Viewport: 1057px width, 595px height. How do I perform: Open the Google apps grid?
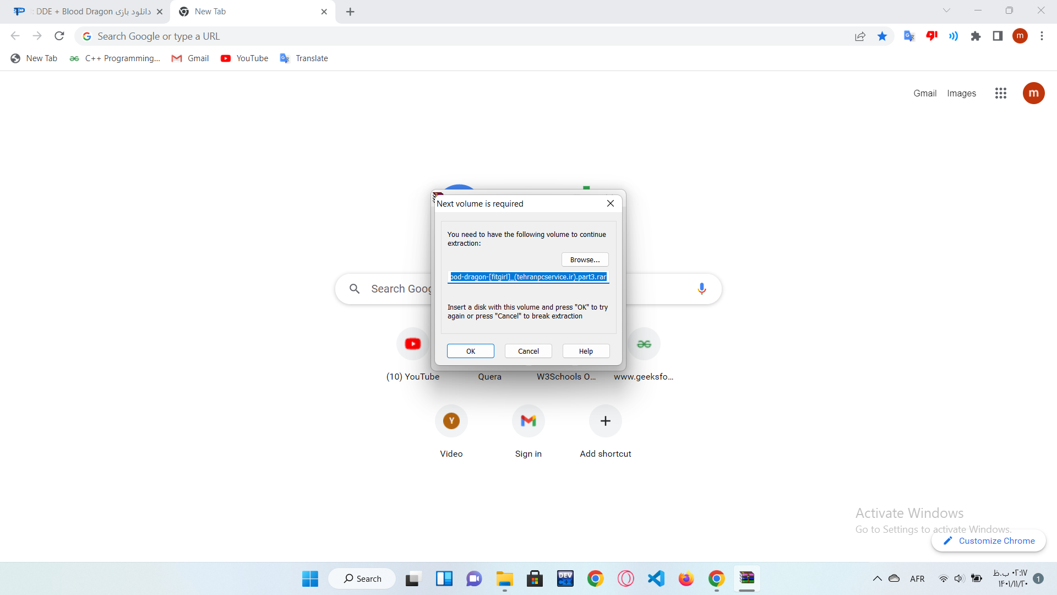pyautogui.click(x=1000, y=93)
